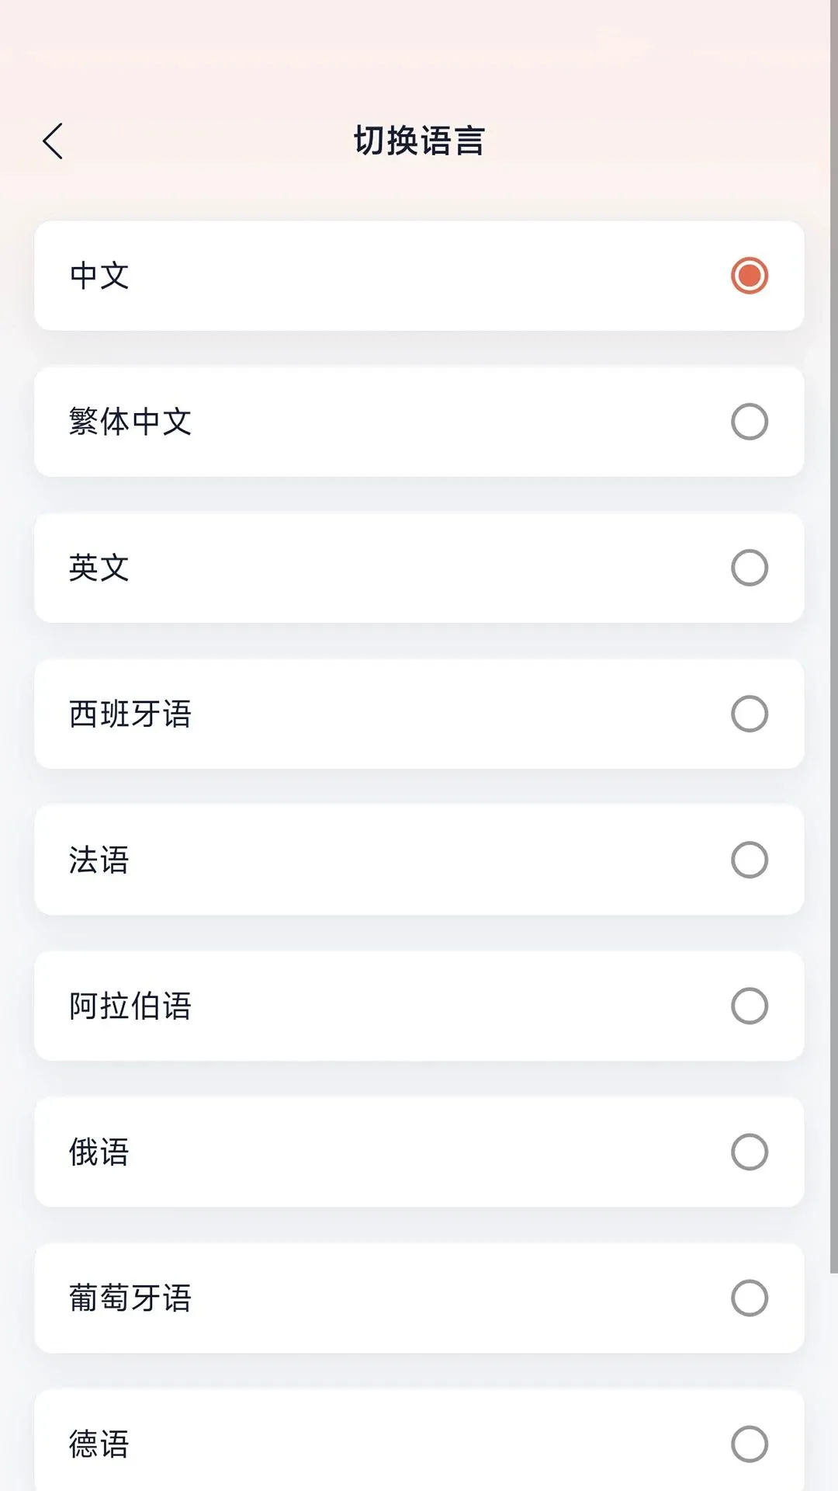
Task: Tap the 繁体中文 language label
Action: pyautogui.click(x=130, y=422)
